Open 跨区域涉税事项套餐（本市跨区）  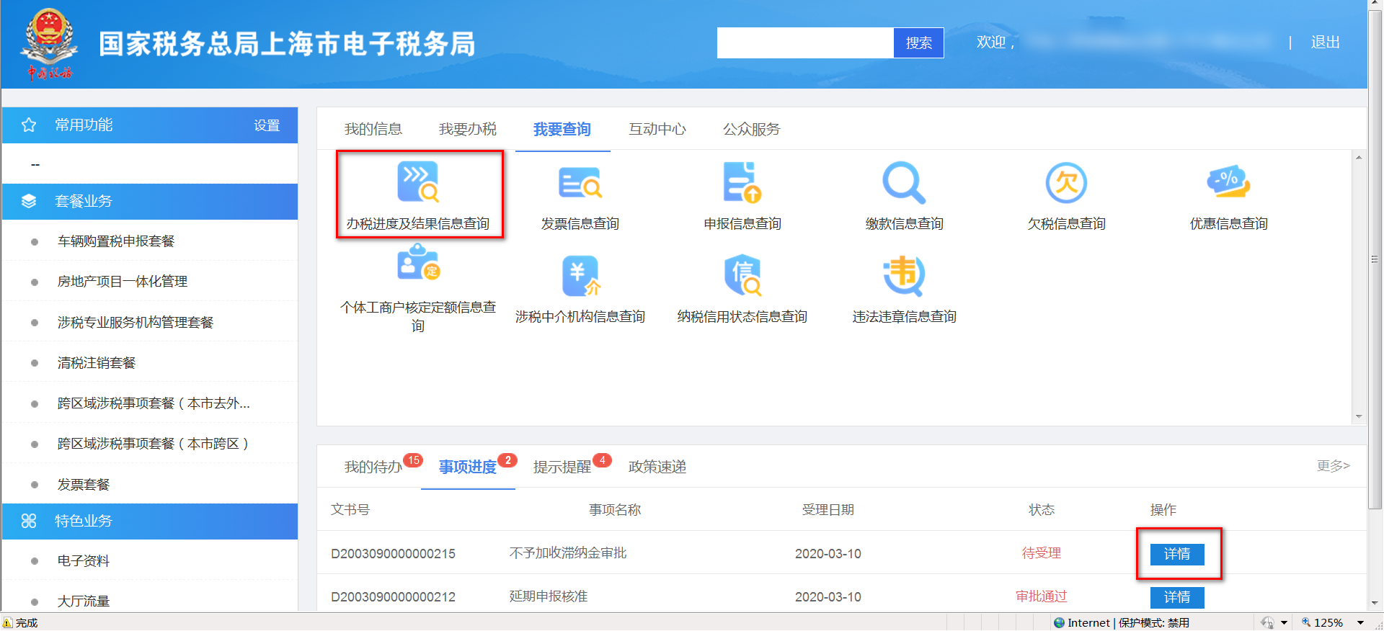[153, 444]
